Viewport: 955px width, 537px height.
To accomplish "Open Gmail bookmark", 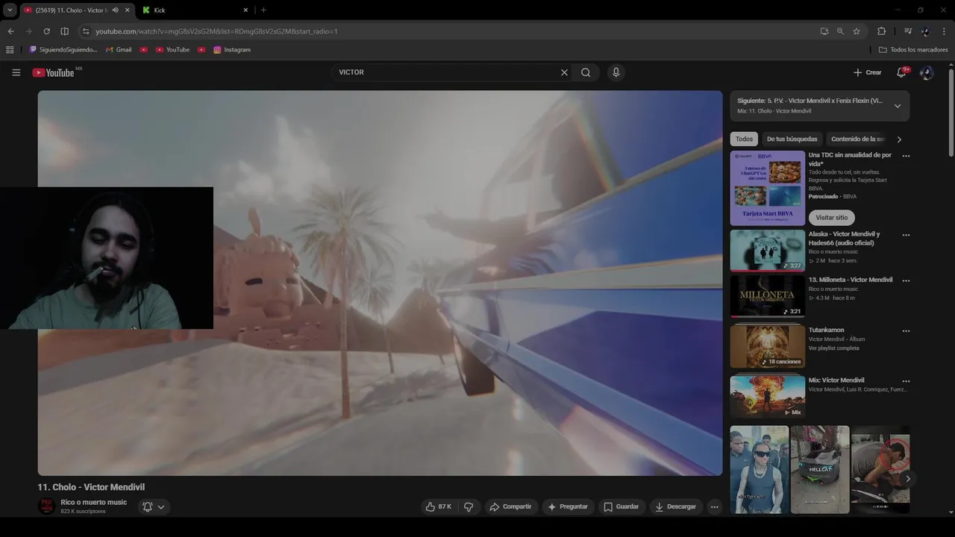I will tap(119, 50).
